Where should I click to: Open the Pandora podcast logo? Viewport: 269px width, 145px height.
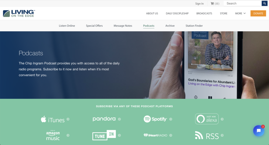pyautogui.click(x=104, y=119)
